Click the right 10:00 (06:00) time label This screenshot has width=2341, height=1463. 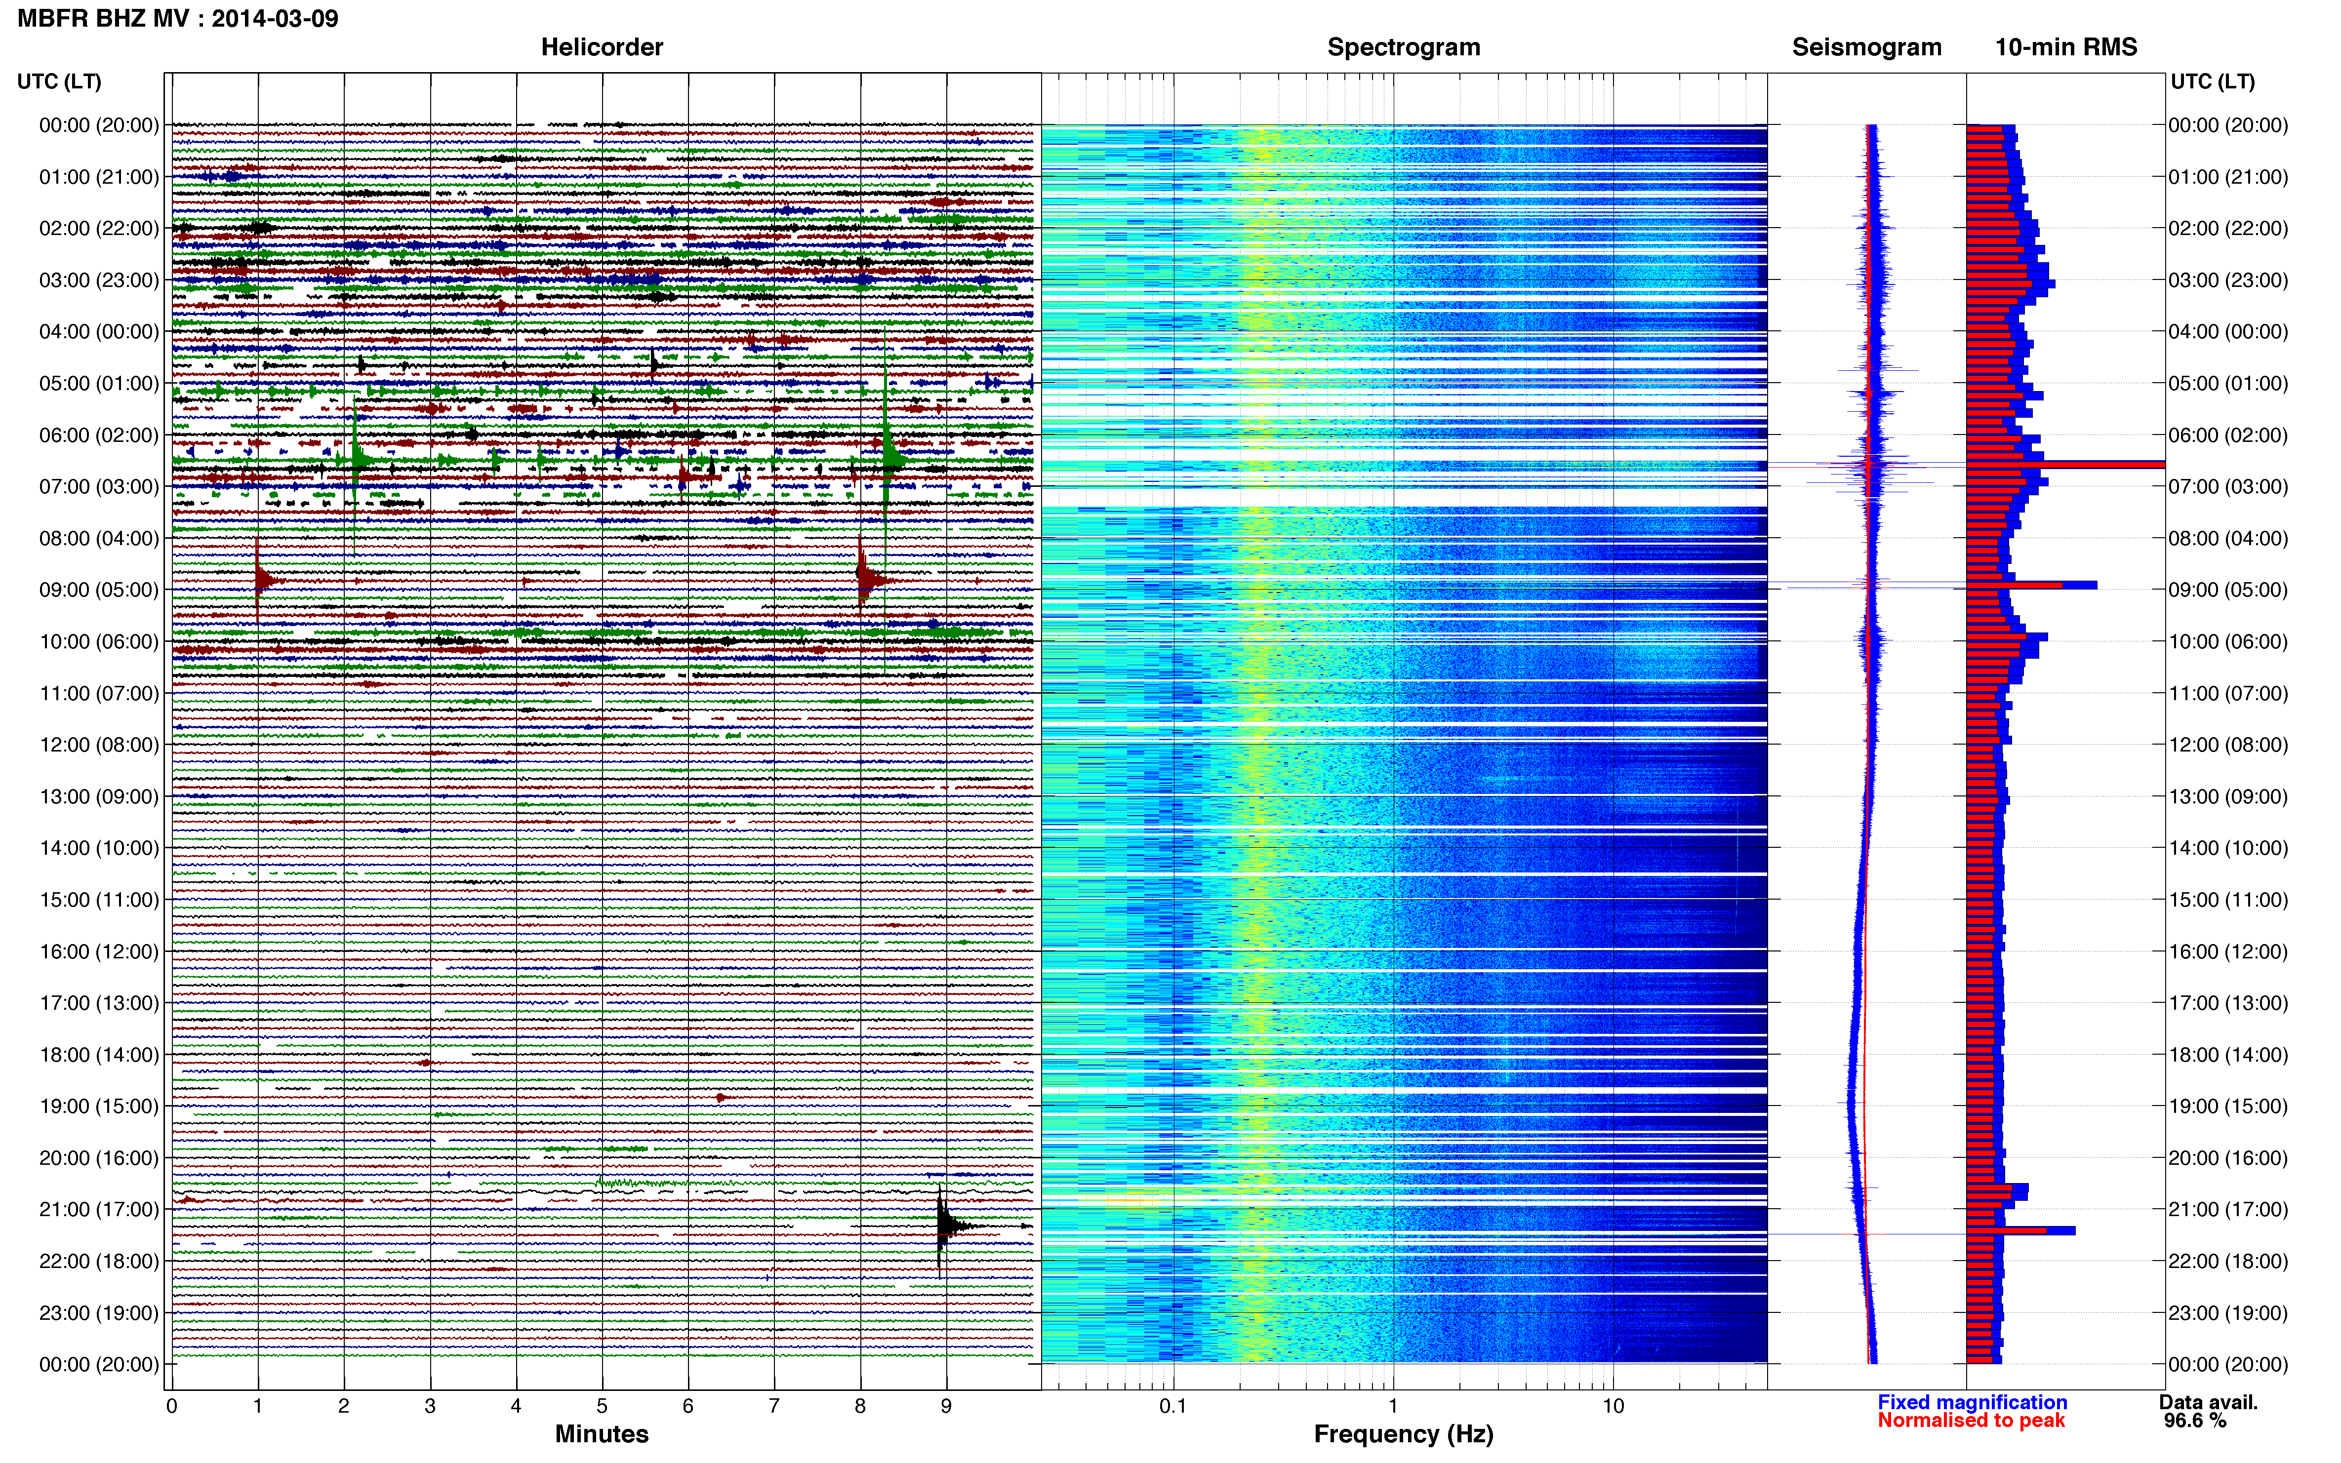click(x=2228, y=640)
